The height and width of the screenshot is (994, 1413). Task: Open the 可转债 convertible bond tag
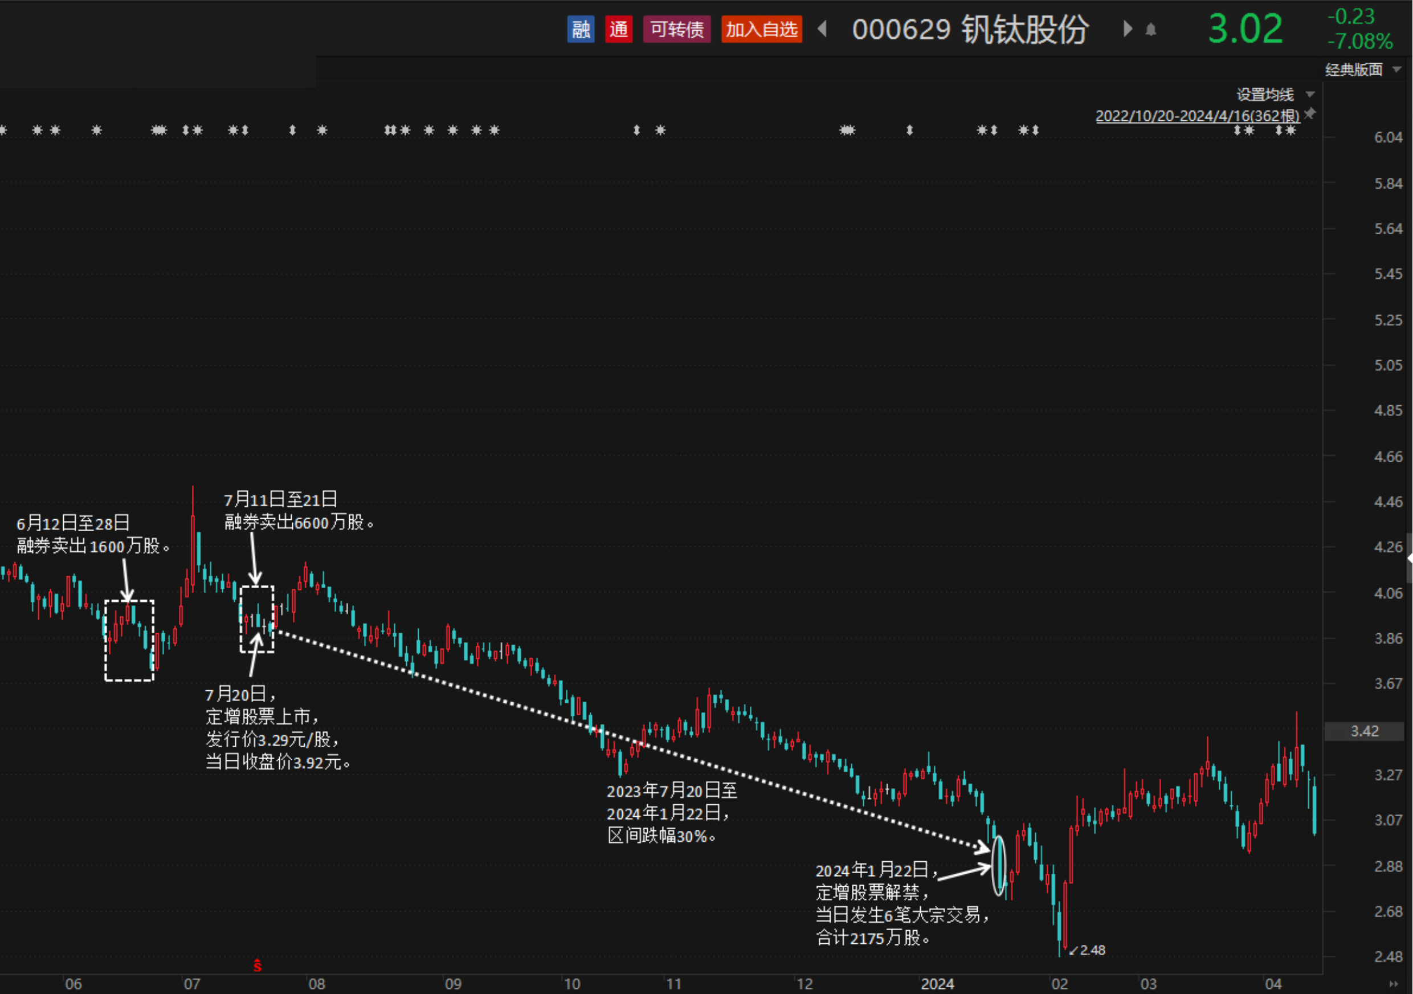pos(677,29)
